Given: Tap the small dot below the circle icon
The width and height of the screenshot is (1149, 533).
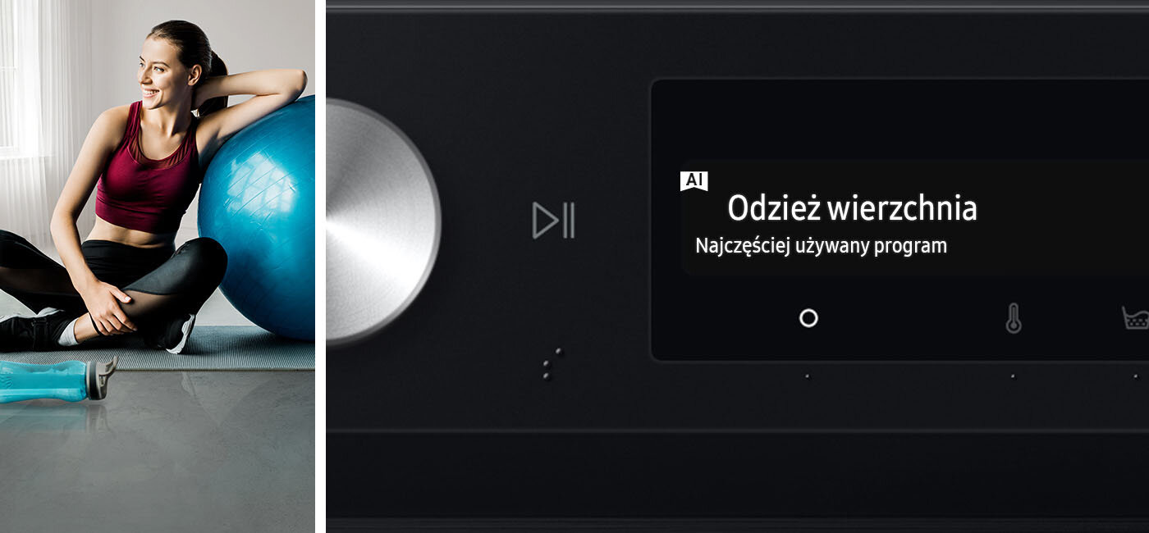Looking at the screenshot, I should (807, 376).
